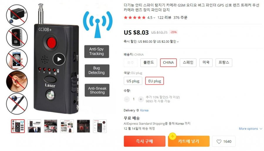Click the five-star rating icons

(x=135, y=18)
